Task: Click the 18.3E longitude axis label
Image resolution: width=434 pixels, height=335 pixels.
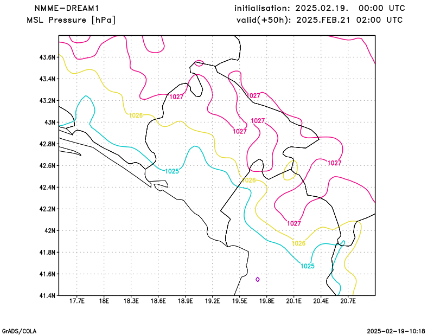Action: [131, 301]
